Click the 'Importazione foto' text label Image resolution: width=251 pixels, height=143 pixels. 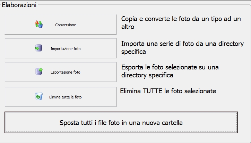click(x=66, y=49)
